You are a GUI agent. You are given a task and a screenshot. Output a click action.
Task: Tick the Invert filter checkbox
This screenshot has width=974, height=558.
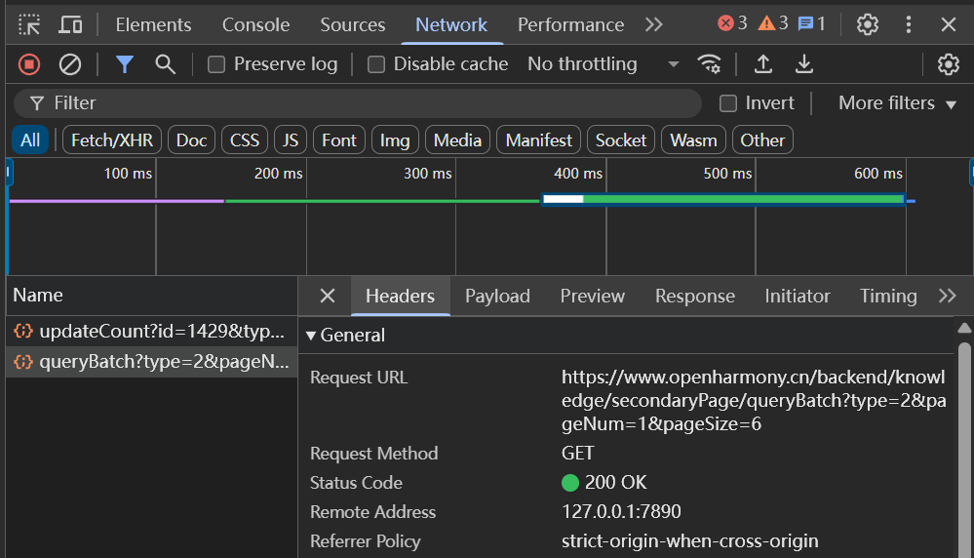728,103
